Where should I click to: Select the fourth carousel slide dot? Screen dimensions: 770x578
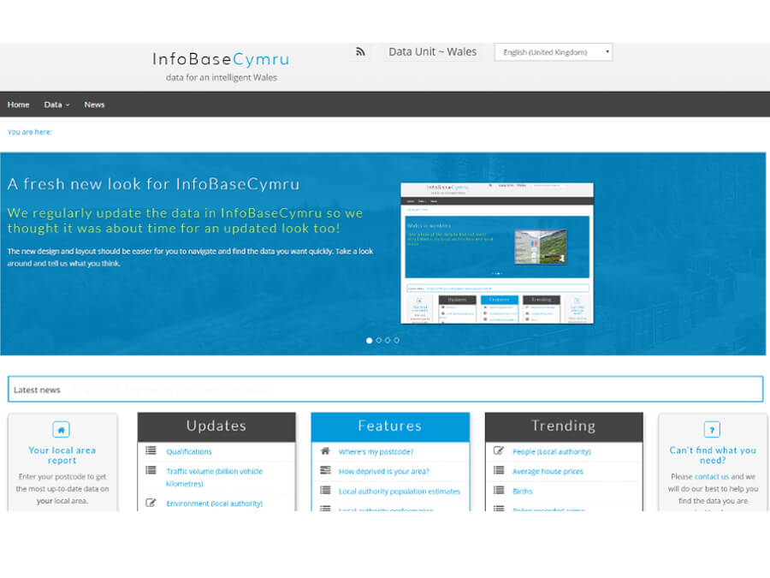point(396,340)
